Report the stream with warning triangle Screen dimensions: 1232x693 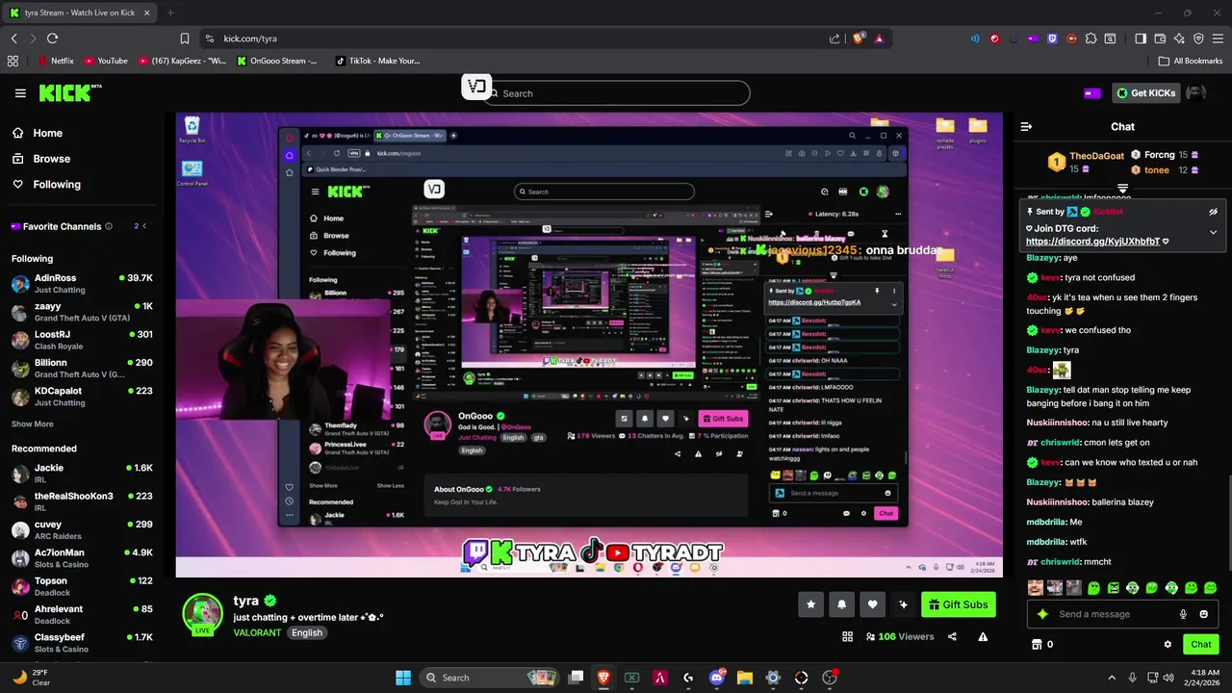[x=983, y=636]
